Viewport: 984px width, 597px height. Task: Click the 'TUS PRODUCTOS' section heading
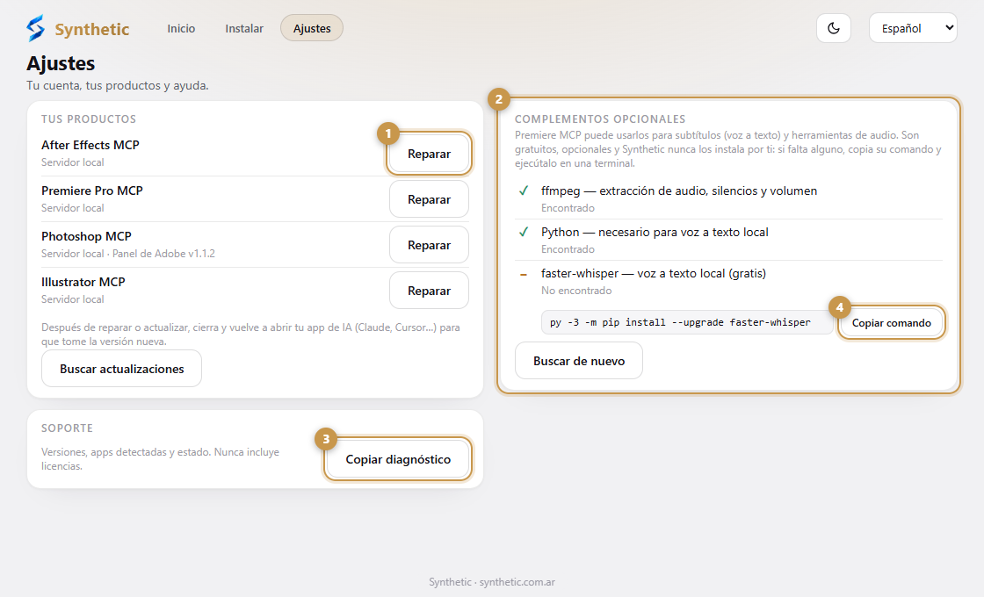click(89, 119)
